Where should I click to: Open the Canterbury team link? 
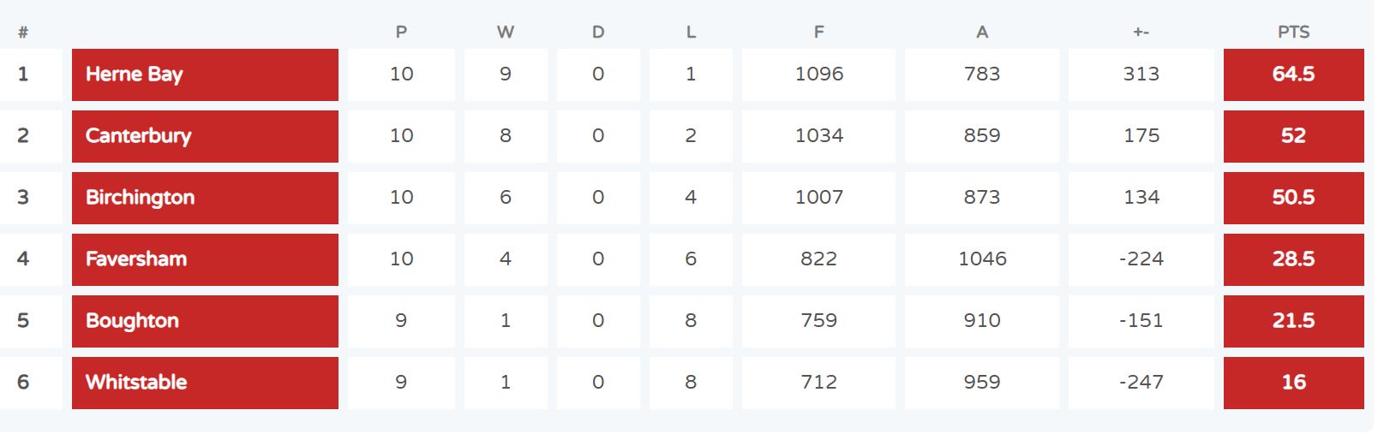pyautogui.click(x=138, y=136)
